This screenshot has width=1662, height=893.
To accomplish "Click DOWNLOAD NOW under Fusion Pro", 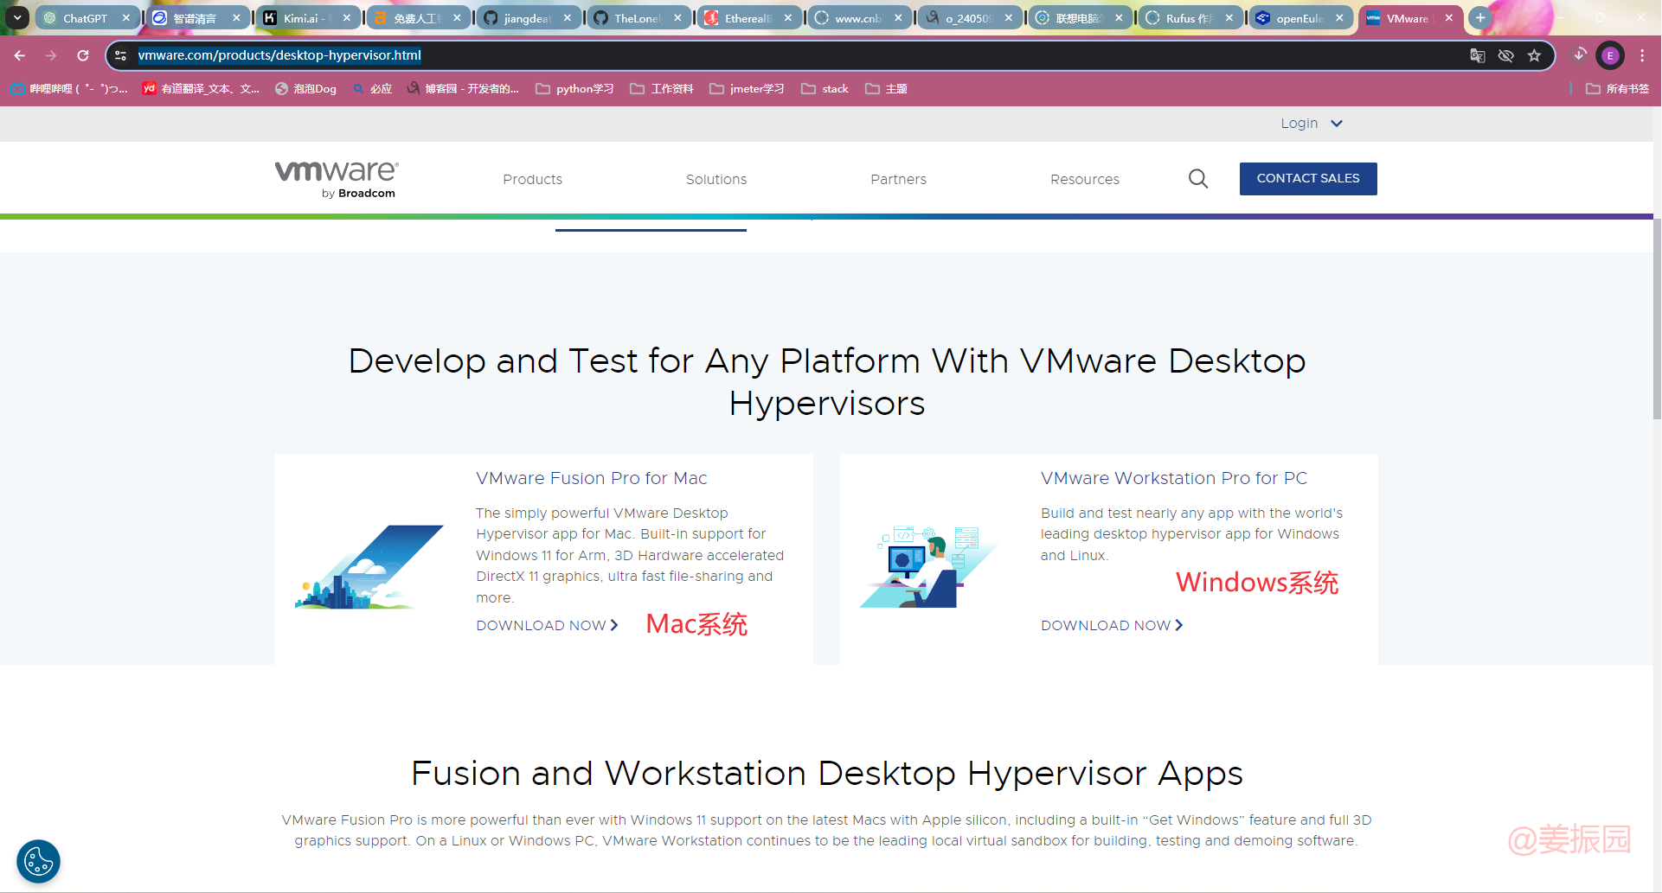I will point(547,625).
